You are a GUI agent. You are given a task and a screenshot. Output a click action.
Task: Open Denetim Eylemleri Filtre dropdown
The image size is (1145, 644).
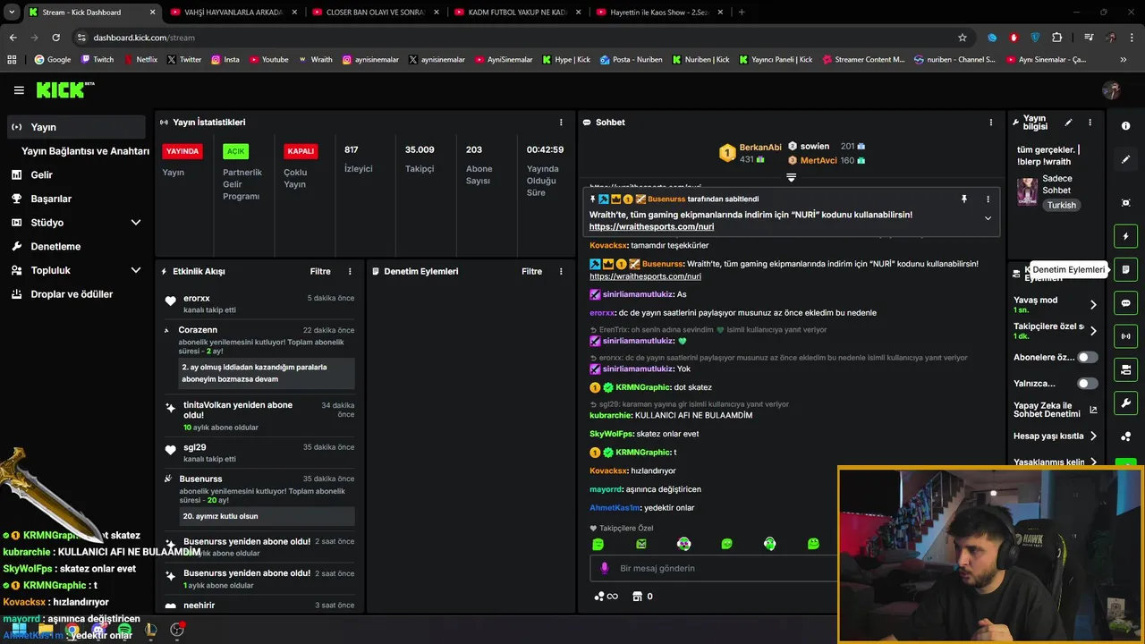click(531, 271)
